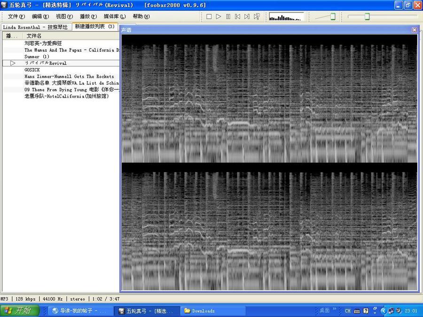Screen dimensions: 423x317
Task: Click the volume slider handle
Action: click(333, 17)
